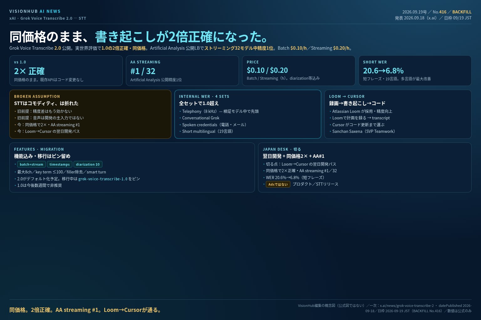This screenshot has width=481, height=320.
Task: Click the 'Artificial Analysis 公開精度1位' caption
Action: (x=156, y=80)
